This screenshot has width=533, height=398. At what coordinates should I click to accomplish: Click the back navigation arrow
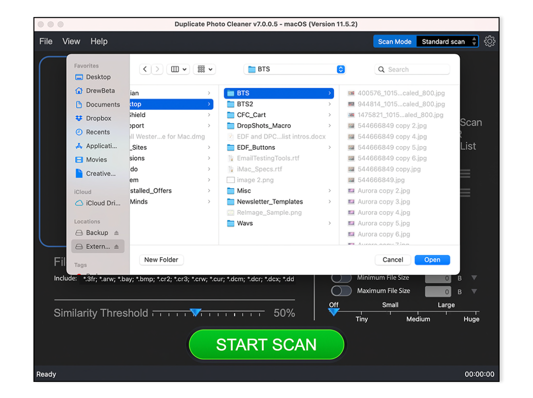pyautogui.click(x=145, y=69)
